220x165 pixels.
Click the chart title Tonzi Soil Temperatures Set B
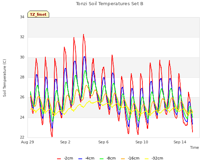pos(109,4)
